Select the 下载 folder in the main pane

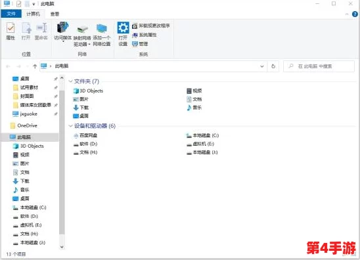click(x=81, y=108)
